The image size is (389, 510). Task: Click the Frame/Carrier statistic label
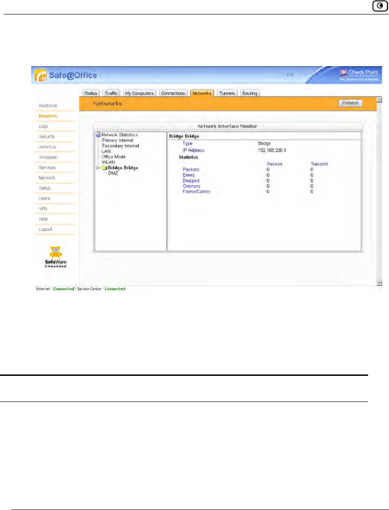point(197,191)
